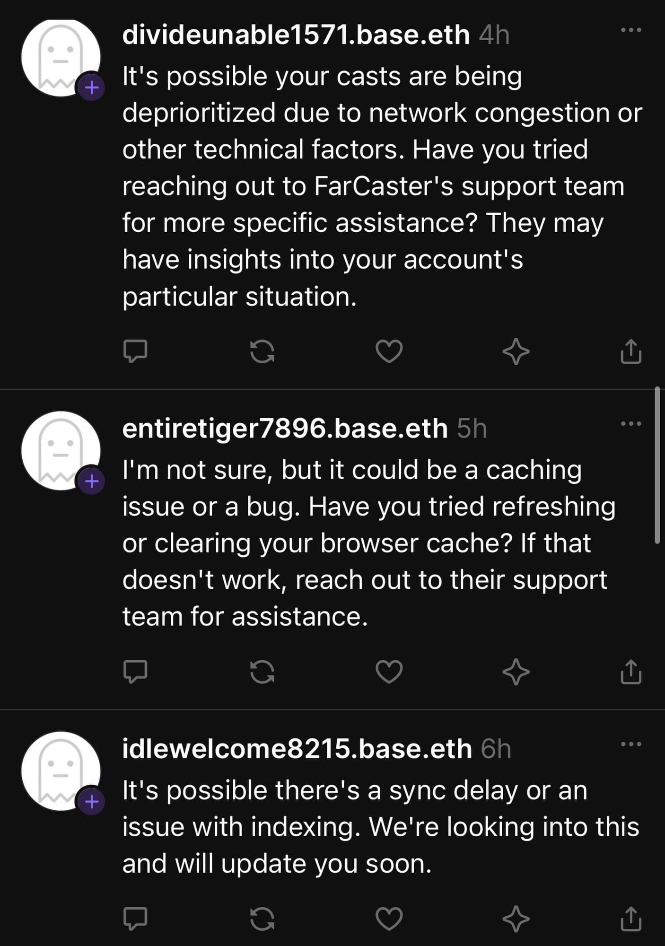Tap the star icon on entiretiger7896's cast
The width and height of the screenshot is (665, 946).
click(x=516, y=671)
